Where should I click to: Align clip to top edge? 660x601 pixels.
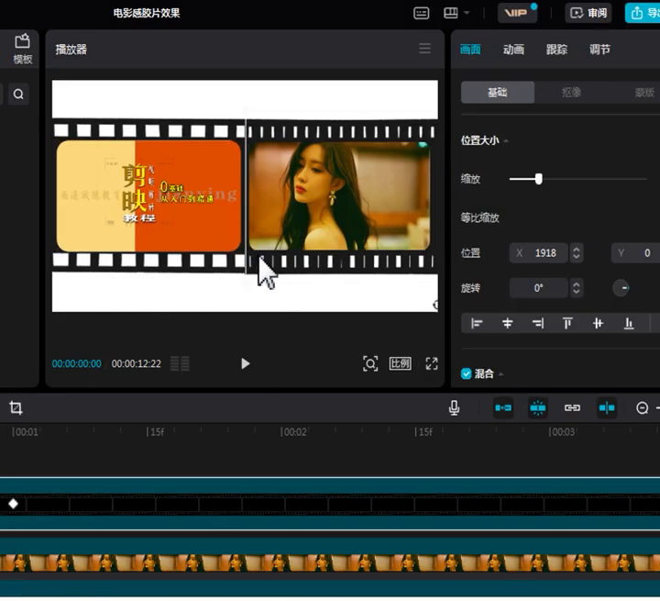567,323
